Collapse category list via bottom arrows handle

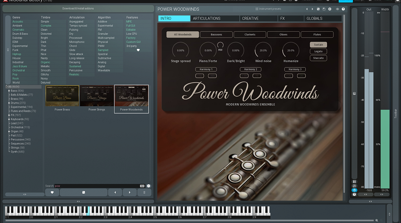click(x=25, y=194)
